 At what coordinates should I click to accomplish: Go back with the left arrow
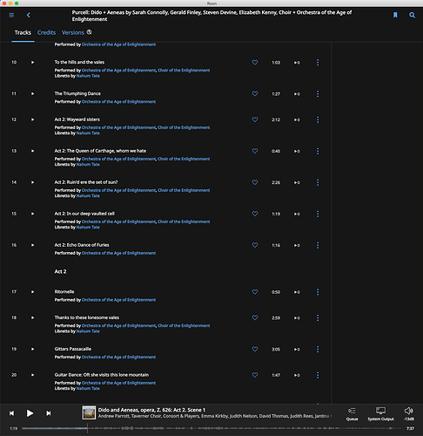tap(29, 15)
